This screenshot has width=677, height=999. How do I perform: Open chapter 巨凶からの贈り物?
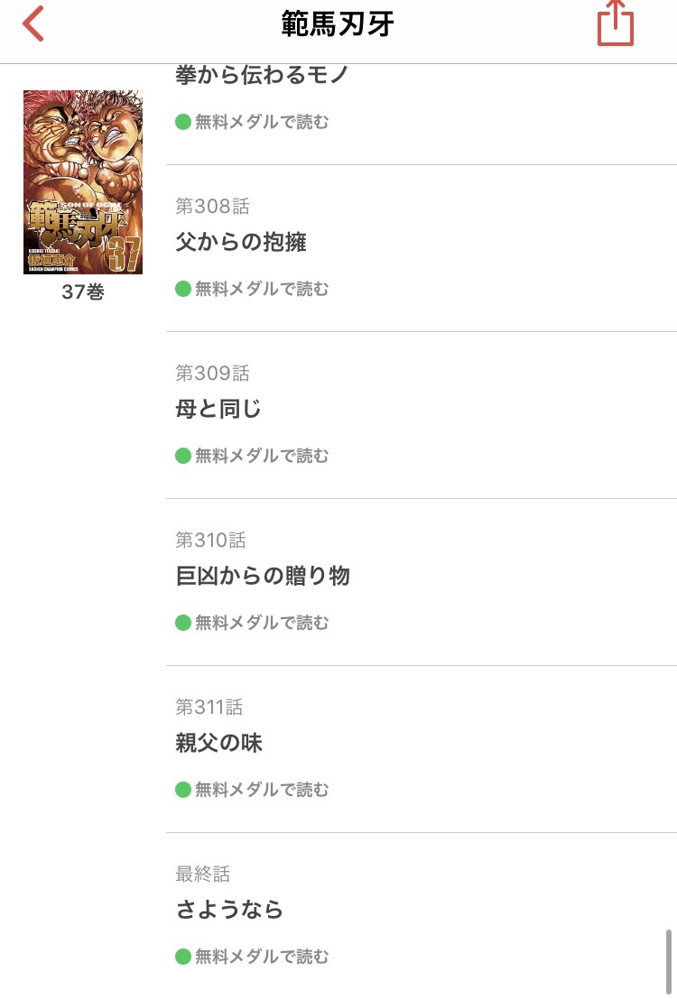point(263,576)
